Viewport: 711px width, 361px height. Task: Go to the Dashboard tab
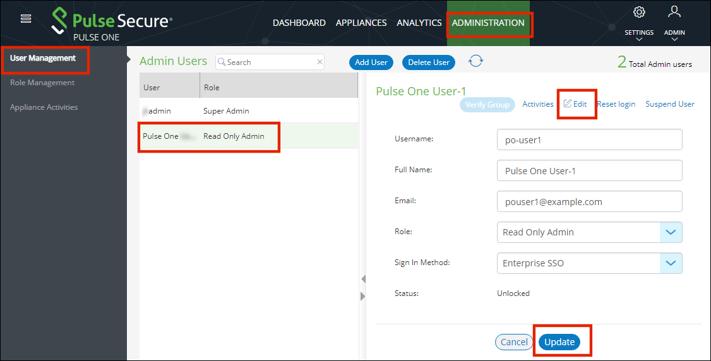pyautogui.click(x=299, y=23)
